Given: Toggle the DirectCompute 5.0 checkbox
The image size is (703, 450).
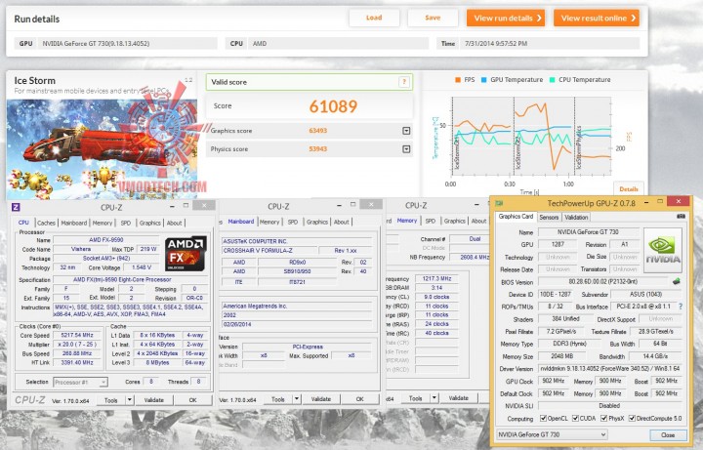Looking at the screenshot, I should click(632, 418).
